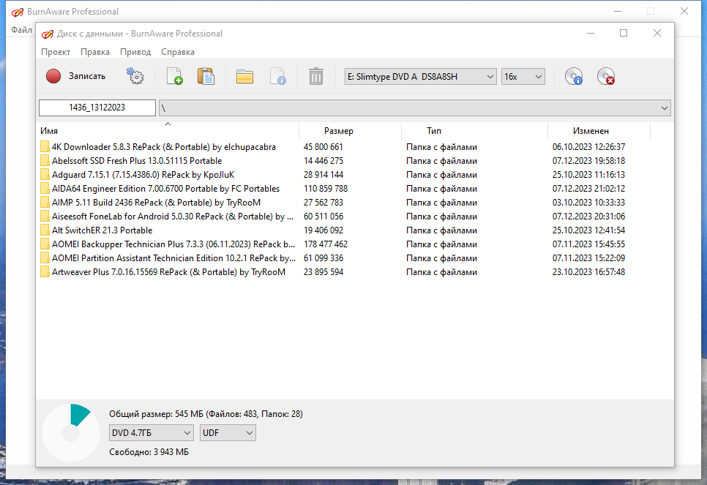The height and width of the screenshot is (485, 707).
Task: Minimize the Диск с данными window
Action: 591,33
